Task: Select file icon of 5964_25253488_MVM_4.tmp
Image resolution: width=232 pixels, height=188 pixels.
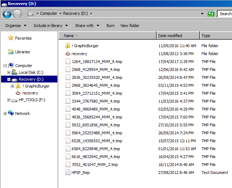Action: pos(68,133)
